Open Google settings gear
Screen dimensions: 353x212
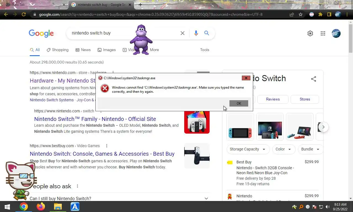point(310,33)
